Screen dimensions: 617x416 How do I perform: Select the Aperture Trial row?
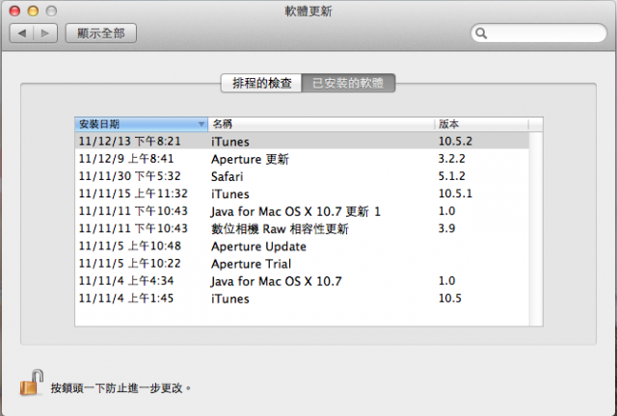tap(302, 264)
